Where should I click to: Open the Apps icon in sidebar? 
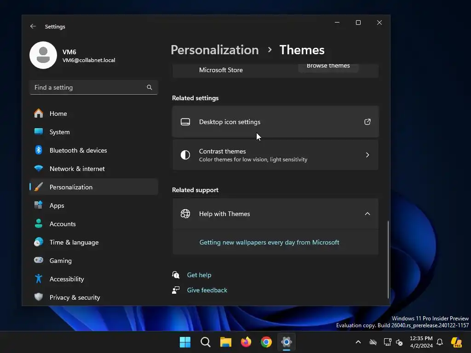pos(39,205)
